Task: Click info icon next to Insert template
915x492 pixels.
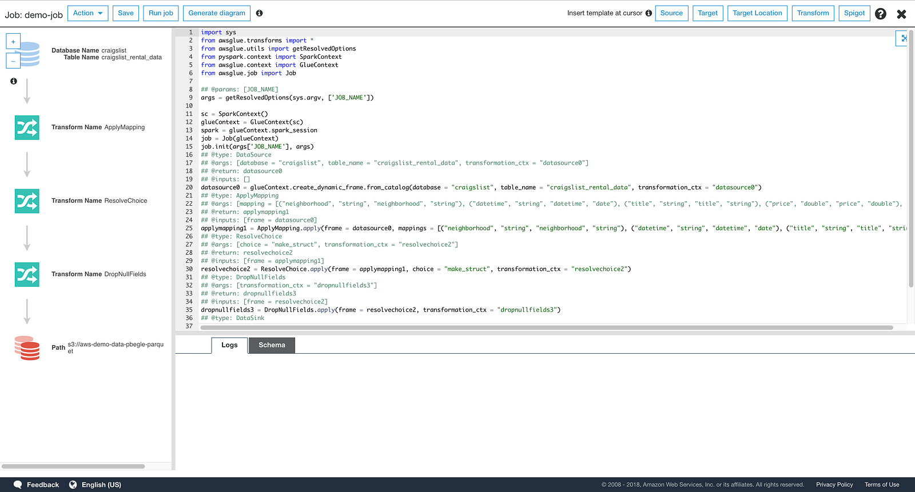Action: point(649,13)
